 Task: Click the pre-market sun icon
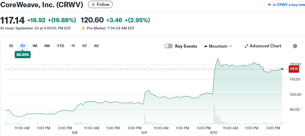click(83, 28)
